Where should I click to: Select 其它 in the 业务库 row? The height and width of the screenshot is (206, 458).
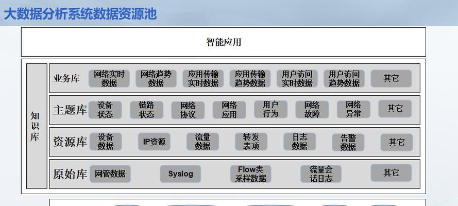(x=391, y=78)
